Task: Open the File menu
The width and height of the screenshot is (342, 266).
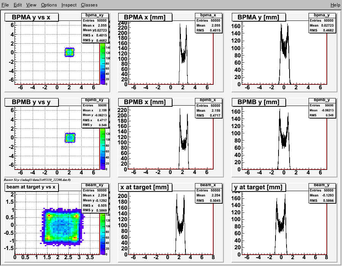Action: tap(5, 5)
